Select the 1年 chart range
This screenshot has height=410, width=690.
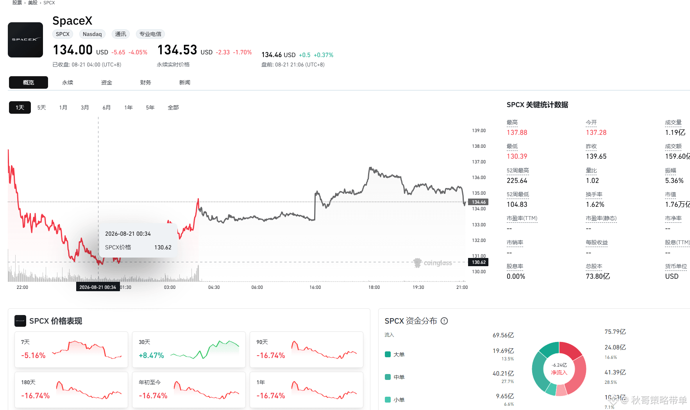[129, 107]
